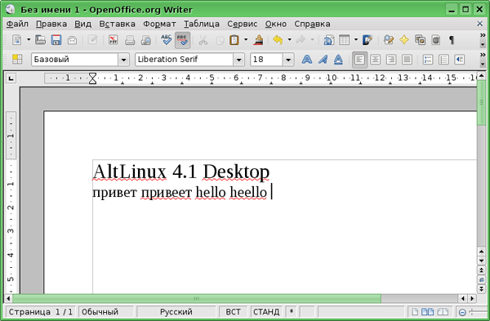Toggle Nonprinting Characters pilcrow icon

pos(452,40)
